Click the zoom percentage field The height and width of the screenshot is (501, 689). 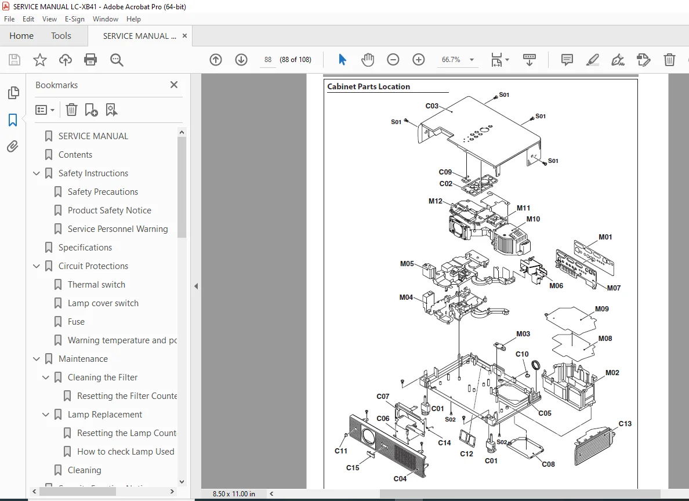tap(451, 60)
